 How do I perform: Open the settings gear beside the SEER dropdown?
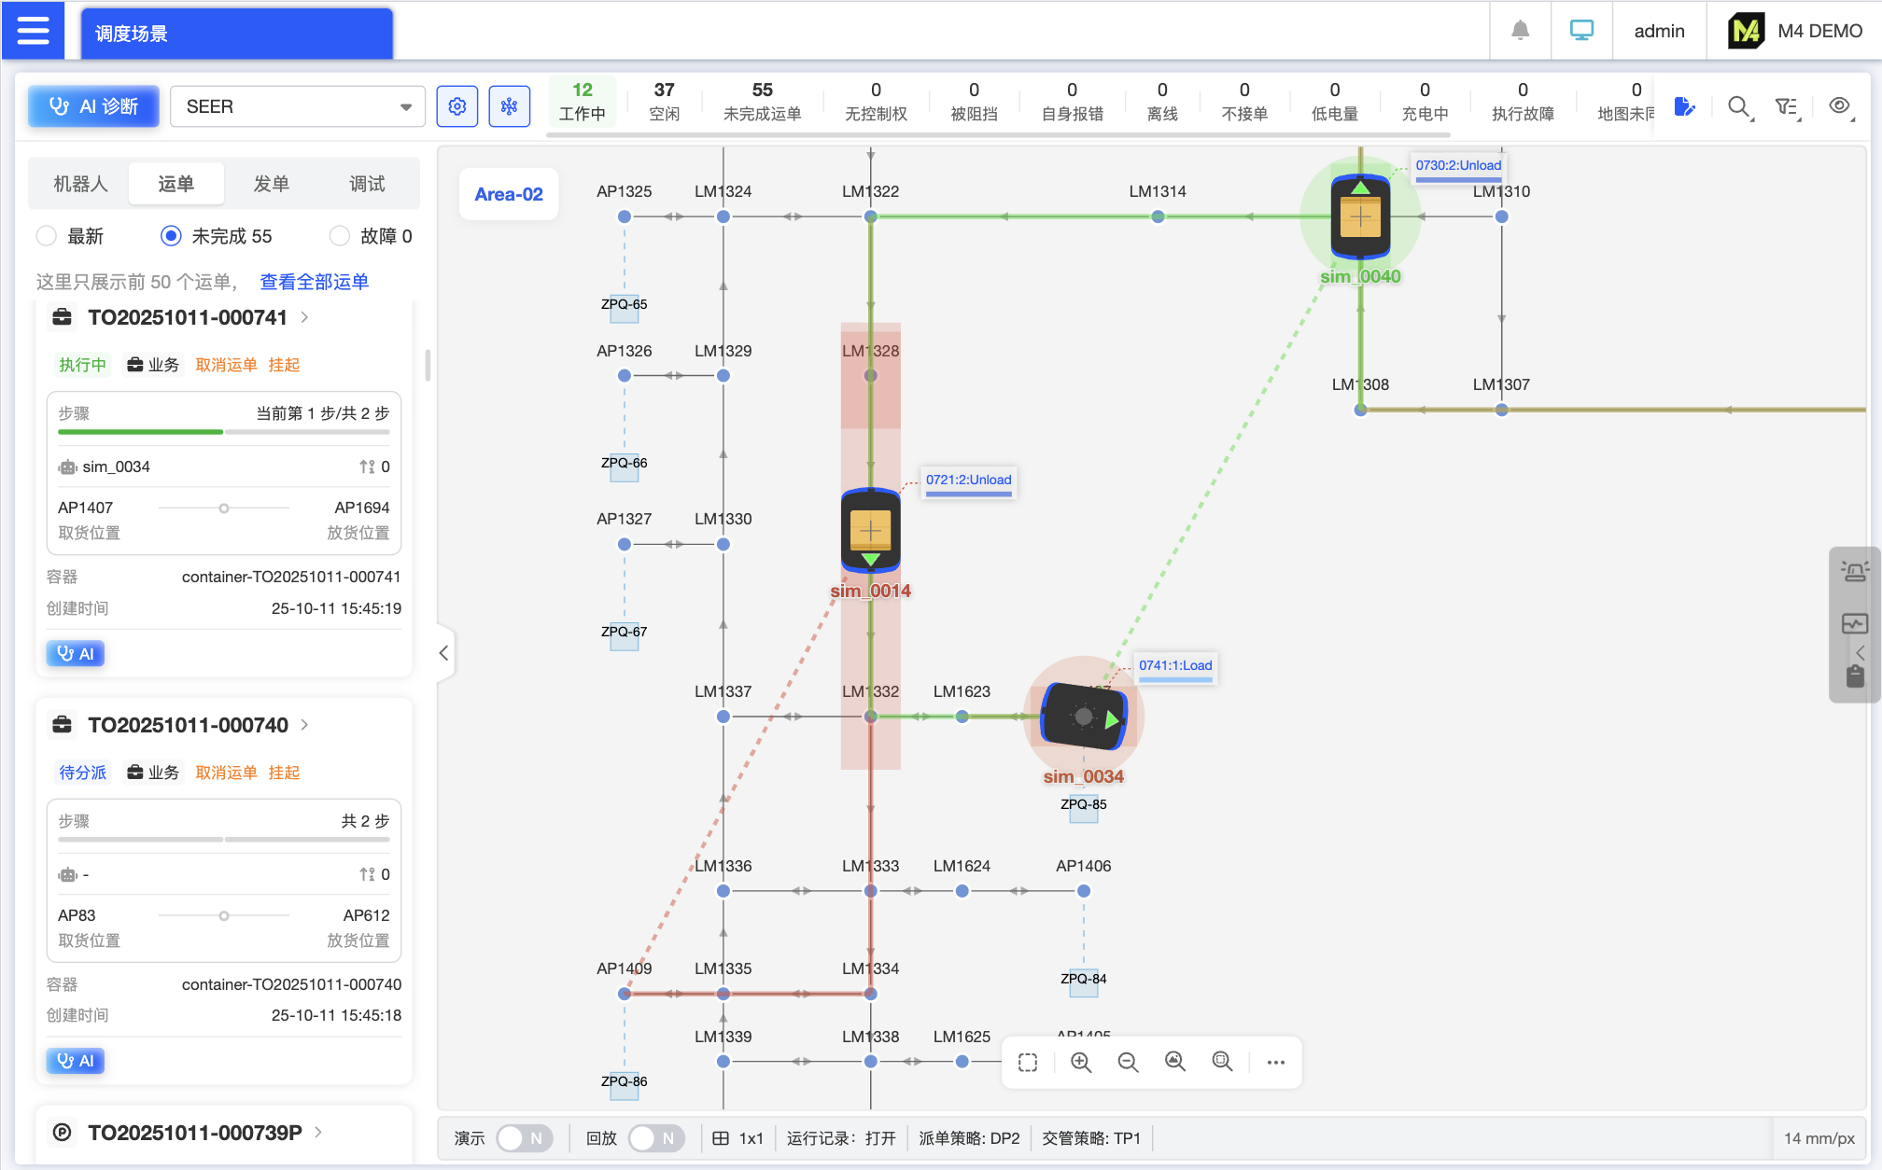456,105
